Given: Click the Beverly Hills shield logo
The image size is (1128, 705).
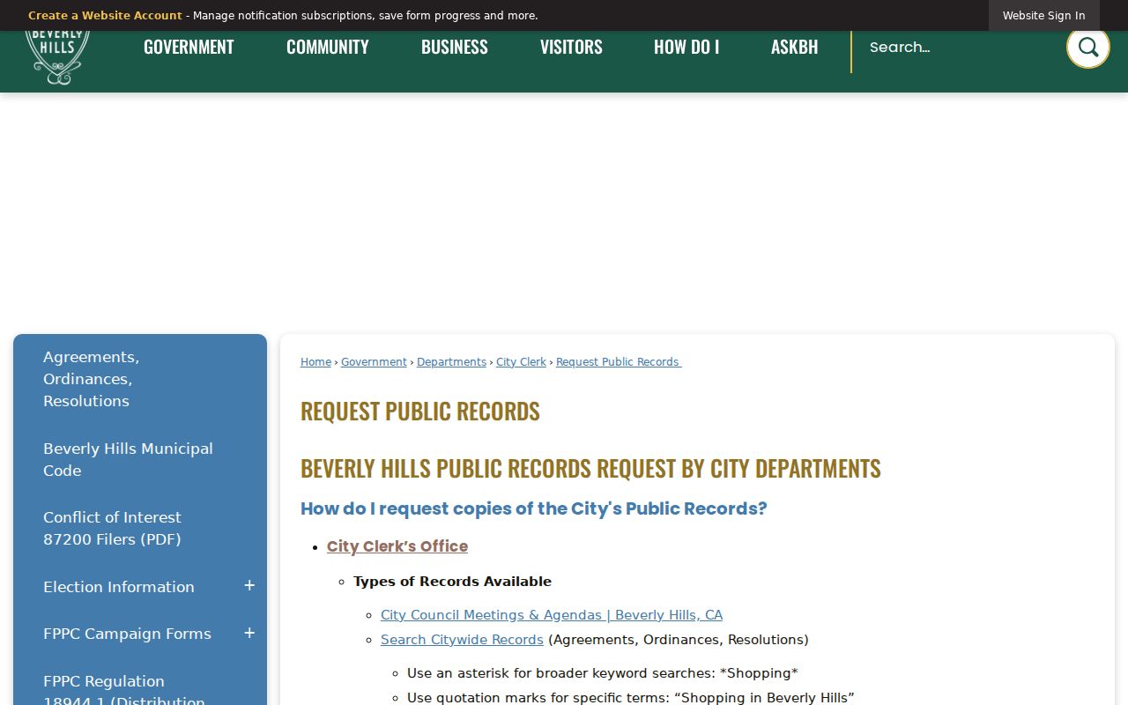Looking at the screenshot, I should pyautogui.click(x=57, y=57).
